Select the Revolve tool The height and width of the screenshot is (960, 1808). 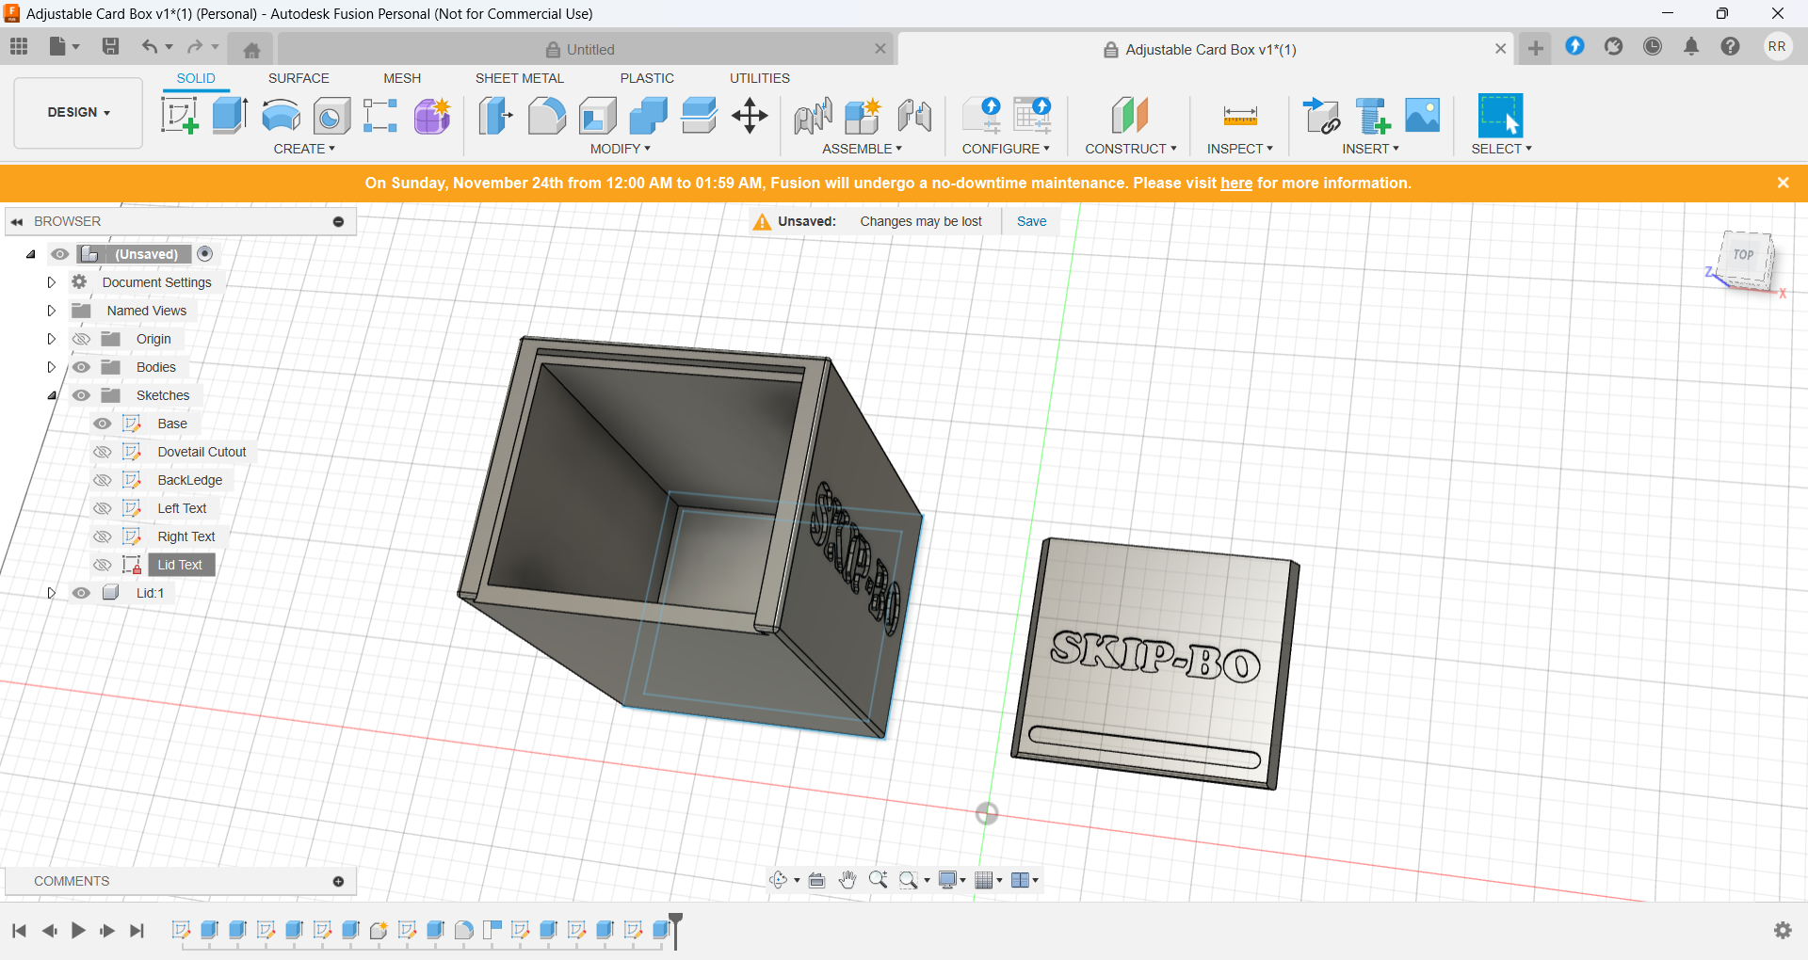coord(281,116)
